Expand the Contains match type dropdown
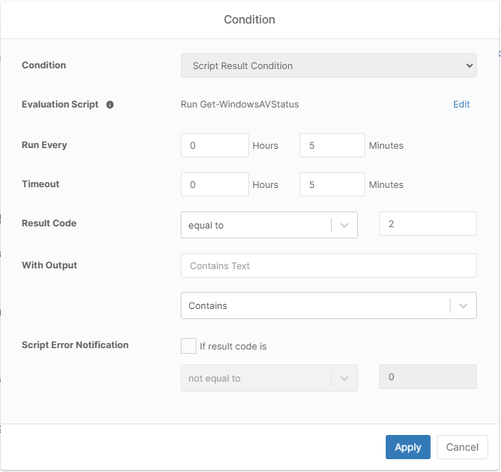The width and height of the screenshot is (501, 472). (x=316, y=305)
